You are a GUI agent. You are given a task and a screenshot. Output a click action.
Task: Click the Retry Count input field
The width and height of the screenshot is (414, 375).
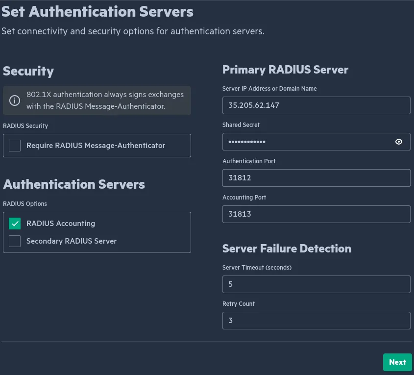tap(316, 321)
